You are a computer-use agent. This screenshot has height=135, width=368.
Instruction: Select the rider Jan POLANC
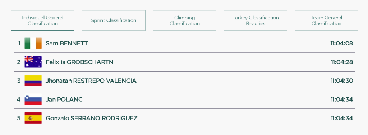(x=64, y=100)
